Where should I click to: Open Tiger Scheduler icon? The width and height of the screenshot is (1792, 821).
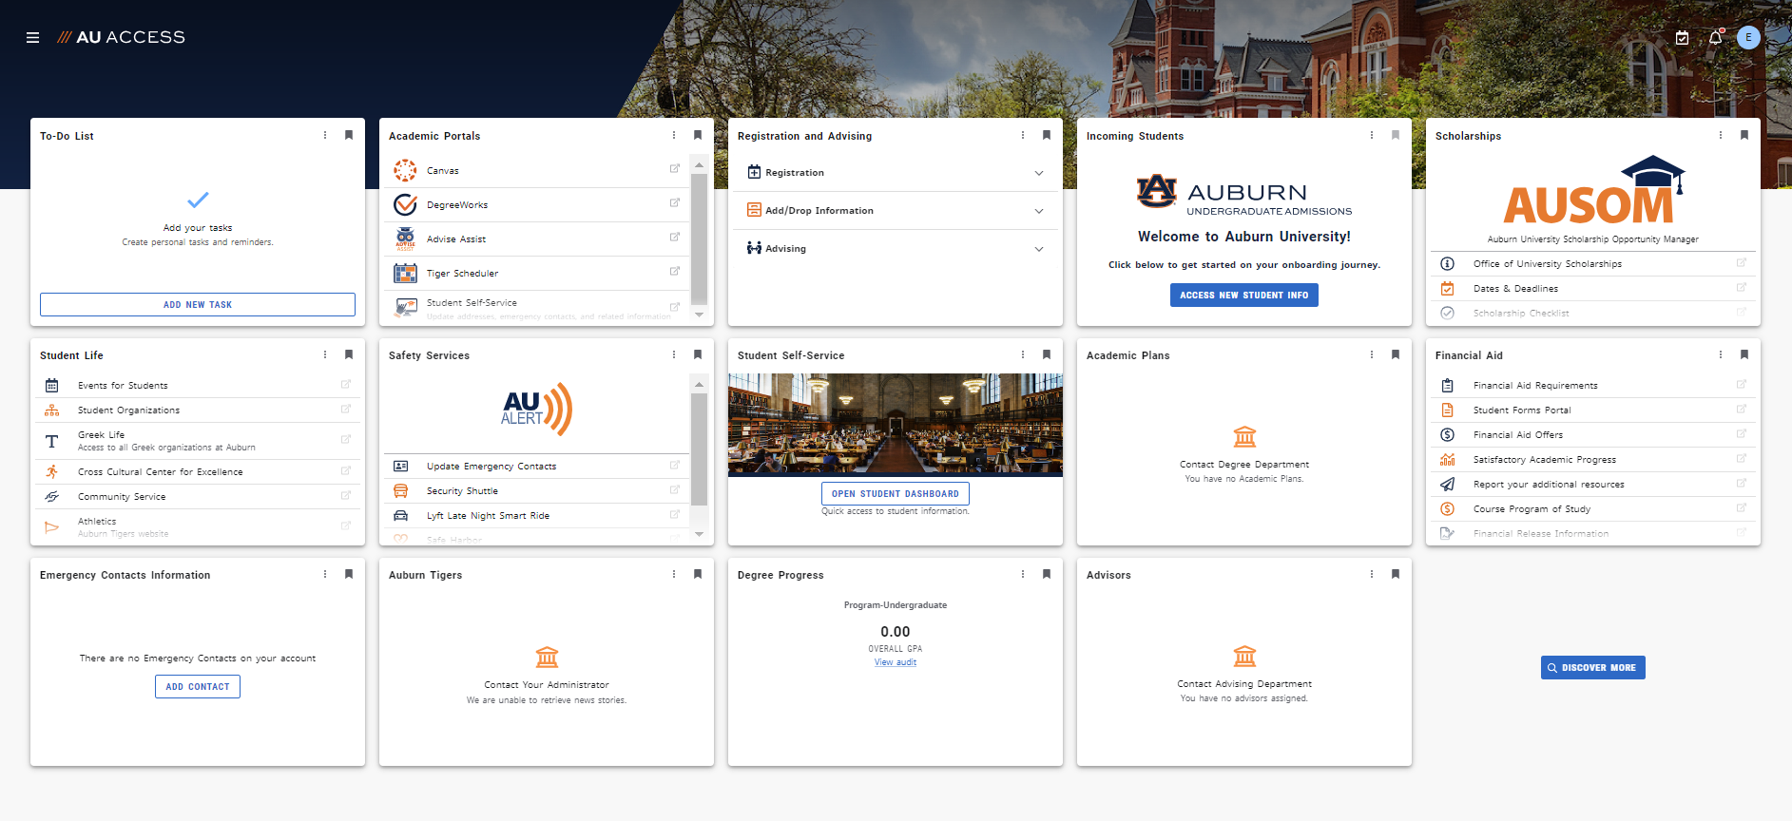click(x=405, y=274)
